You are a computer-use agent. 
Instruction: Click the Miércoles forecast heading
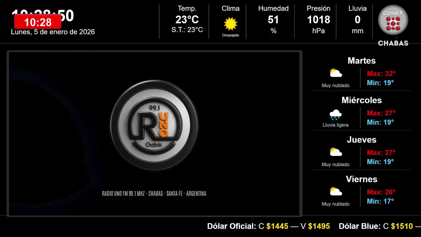click(x=361, y=100)
